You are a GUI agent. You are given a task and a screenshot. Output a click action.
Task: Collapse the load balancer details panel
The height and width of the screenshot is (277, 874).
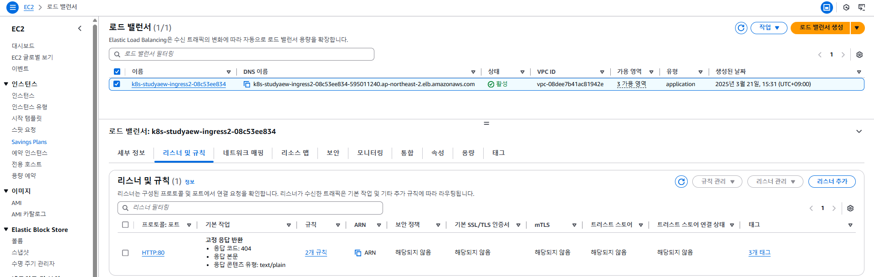pos(859,131)
